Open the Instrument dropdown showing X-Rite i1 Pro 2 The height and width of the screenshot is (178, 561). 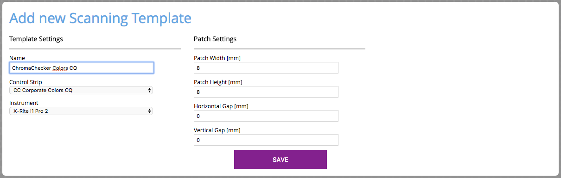click(81, 111)
